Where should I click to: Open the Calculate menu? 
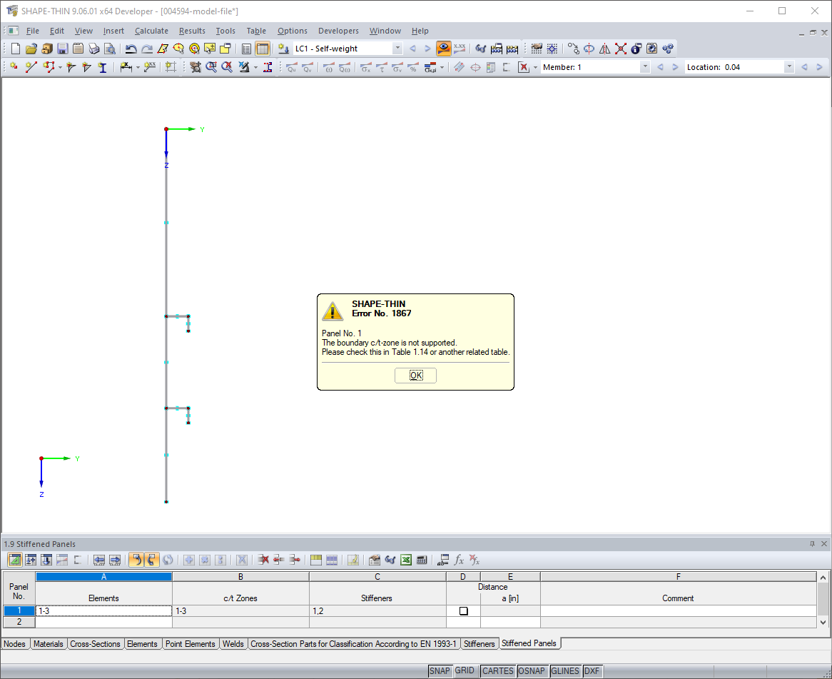tap(151, 31)
